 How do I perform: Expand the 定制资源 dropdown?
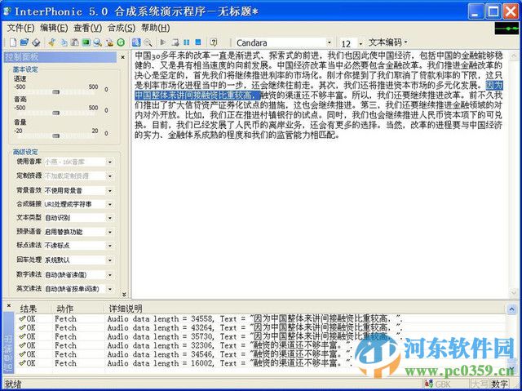click(x=110, y=176)
